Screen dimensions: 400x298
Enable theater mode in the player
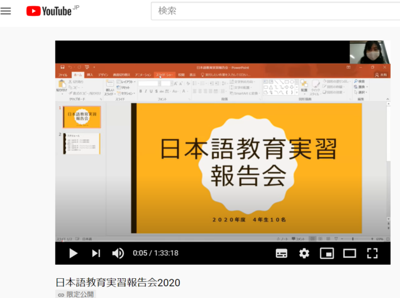pos(349,253)
